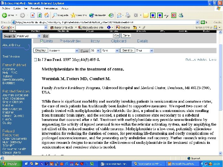223x167 pixels.
Task: Open the Messenger people icon
Action: coord(181,15)
